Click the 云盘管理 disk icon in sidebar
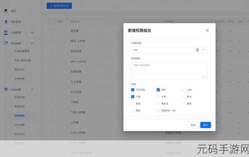The width and height of the screenshot is (249, 157). (x=6, y=32)
